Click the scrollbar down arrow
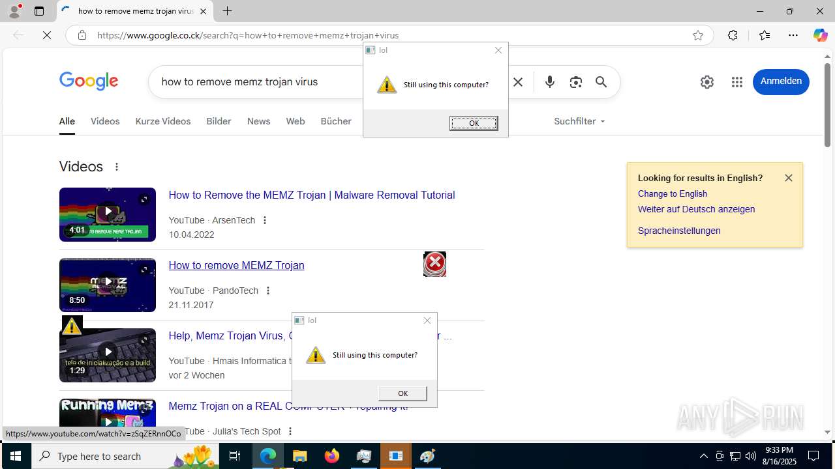The height and width of the screenshot is (469, 835). [827, 433]
